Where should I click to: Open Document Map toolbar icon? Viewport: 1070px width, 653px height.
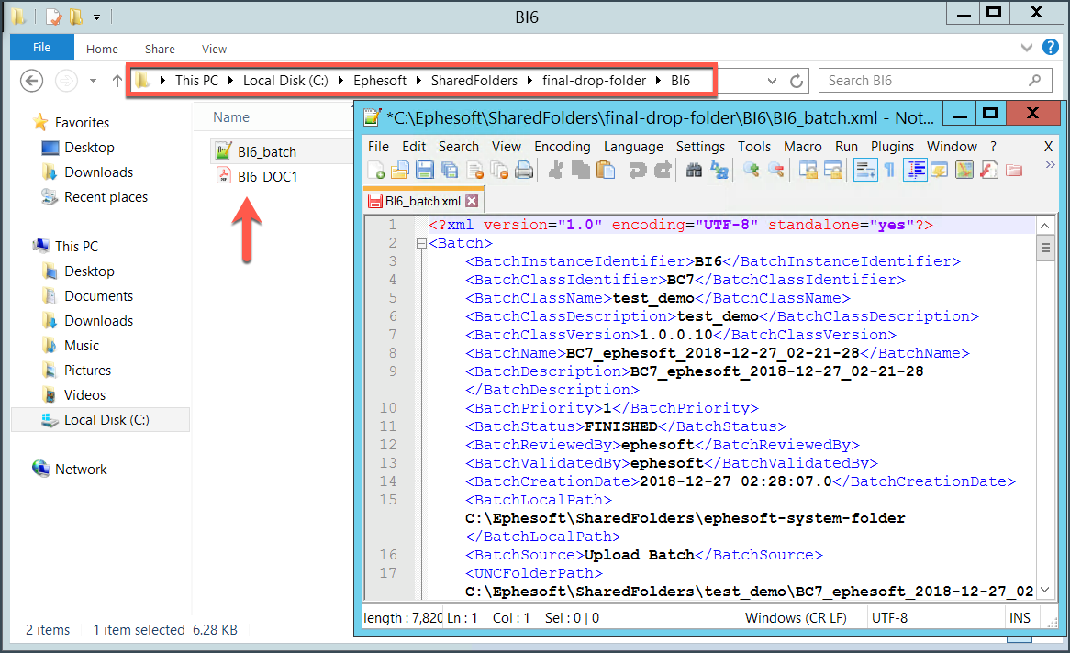click(964, 170)
